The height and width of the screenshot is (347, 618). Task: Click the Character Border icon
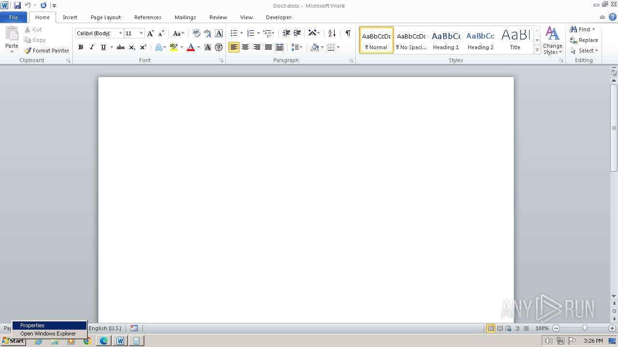[219, 33]
